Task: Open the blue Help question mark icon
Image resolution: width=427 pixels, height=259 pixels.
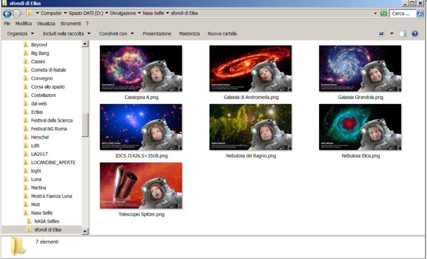Action: (x=414, y=34)
